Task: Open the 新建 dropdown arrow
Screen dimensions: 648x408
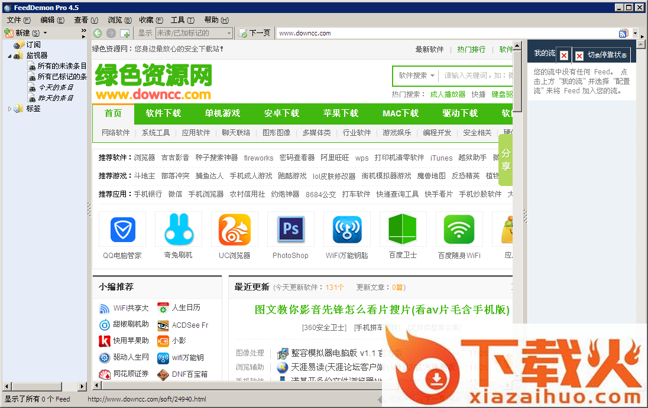Action: tap(44, 33)
